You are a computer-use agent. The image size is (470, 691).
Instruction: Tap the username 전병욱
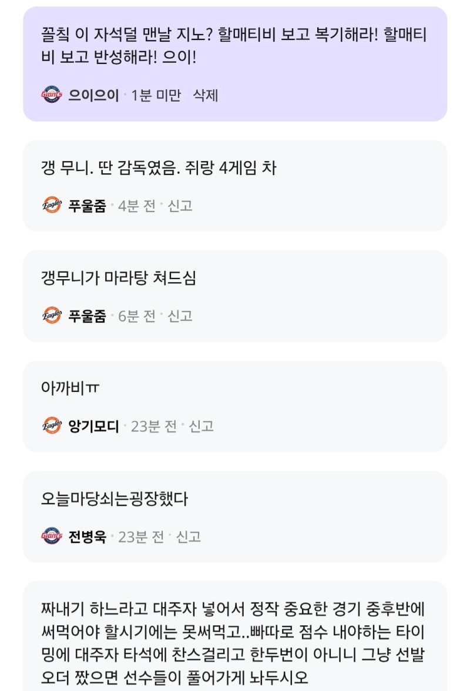87,536
